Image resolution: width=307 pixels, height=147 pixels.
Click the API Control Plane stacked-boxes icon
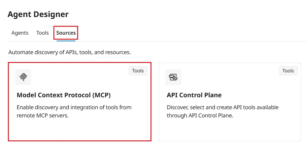tap(173, 77)
